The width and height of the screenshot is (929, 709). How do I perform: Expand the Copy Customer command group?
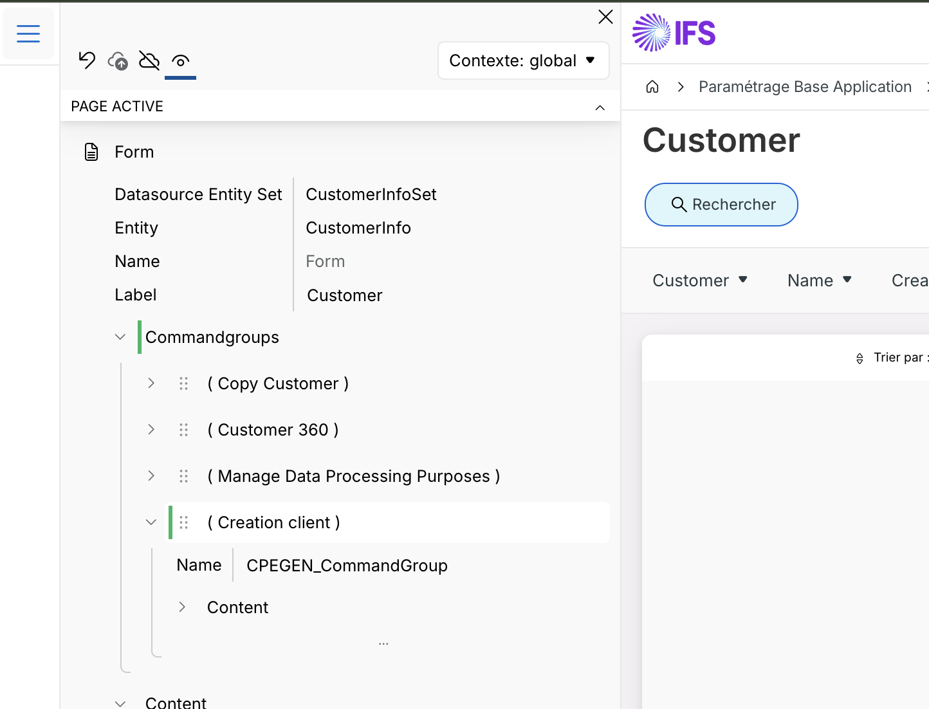click(x=151, y=383)
